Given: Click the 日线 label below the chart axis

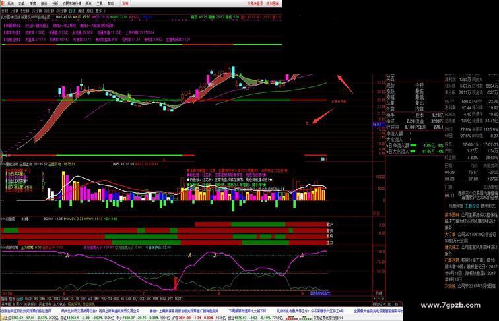Looking at the screenshot, I should [379, 293].
